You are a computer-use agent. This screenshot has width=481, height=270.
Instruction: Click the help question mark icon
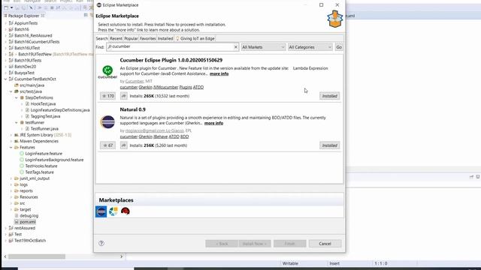(101, 243)
